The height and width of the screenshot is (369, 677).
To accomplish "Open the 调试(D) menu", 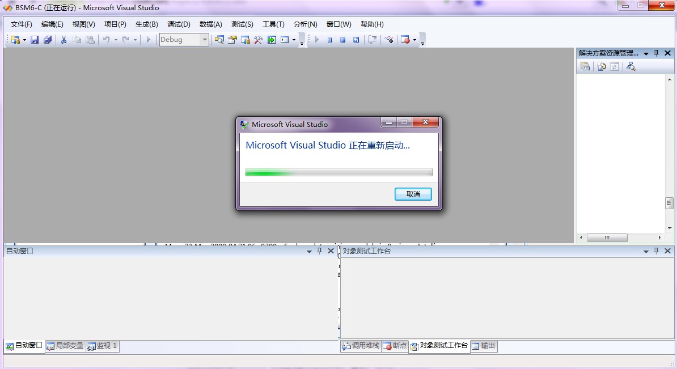I will click(179, 24).
